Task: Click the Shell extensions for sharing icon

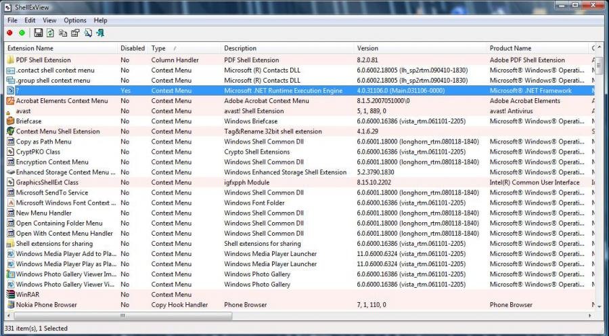Action: click(11, 243)
